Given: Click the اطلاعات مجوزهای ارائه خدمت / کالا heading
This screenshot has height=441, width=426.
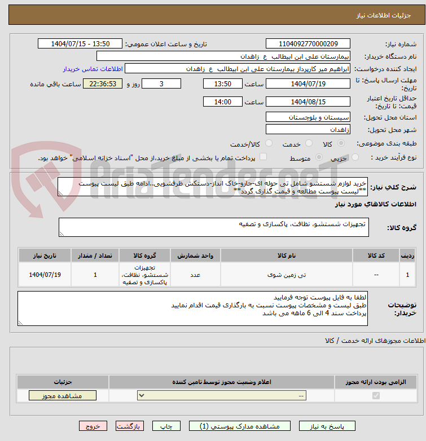Looking at the screenshot, I should pyautogui.click(x=375, y=341).
